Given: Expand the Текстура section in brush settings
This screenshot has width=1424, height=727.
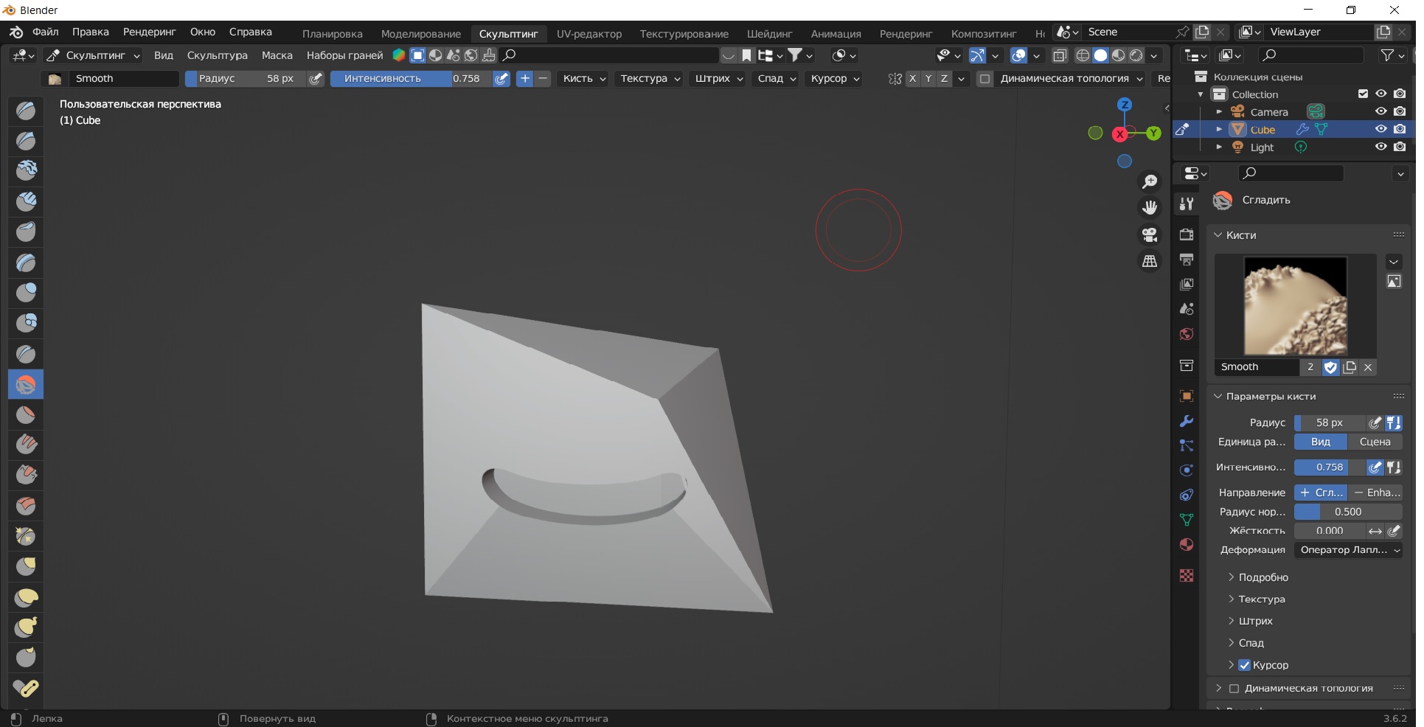Looking at the screenshot, I should click(1261, 599).
